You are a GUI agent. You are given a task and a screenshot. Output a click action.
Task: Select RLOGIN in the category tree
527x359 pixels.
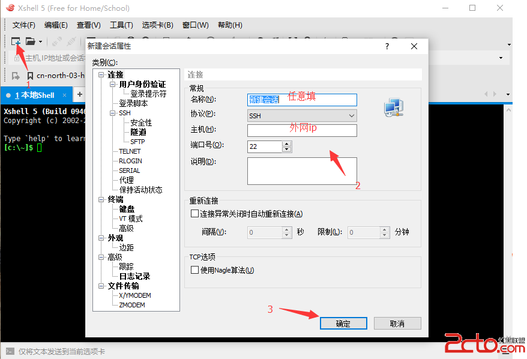[130, 161]
